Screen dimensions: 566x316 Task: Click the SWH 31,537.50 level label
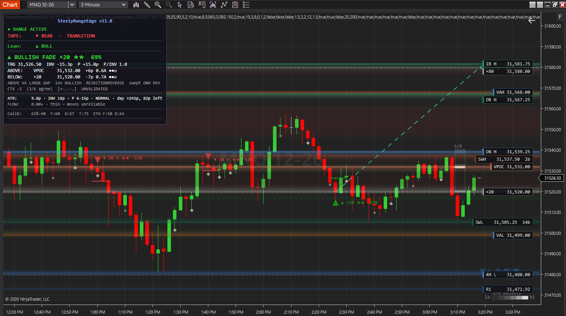[504, 159]
